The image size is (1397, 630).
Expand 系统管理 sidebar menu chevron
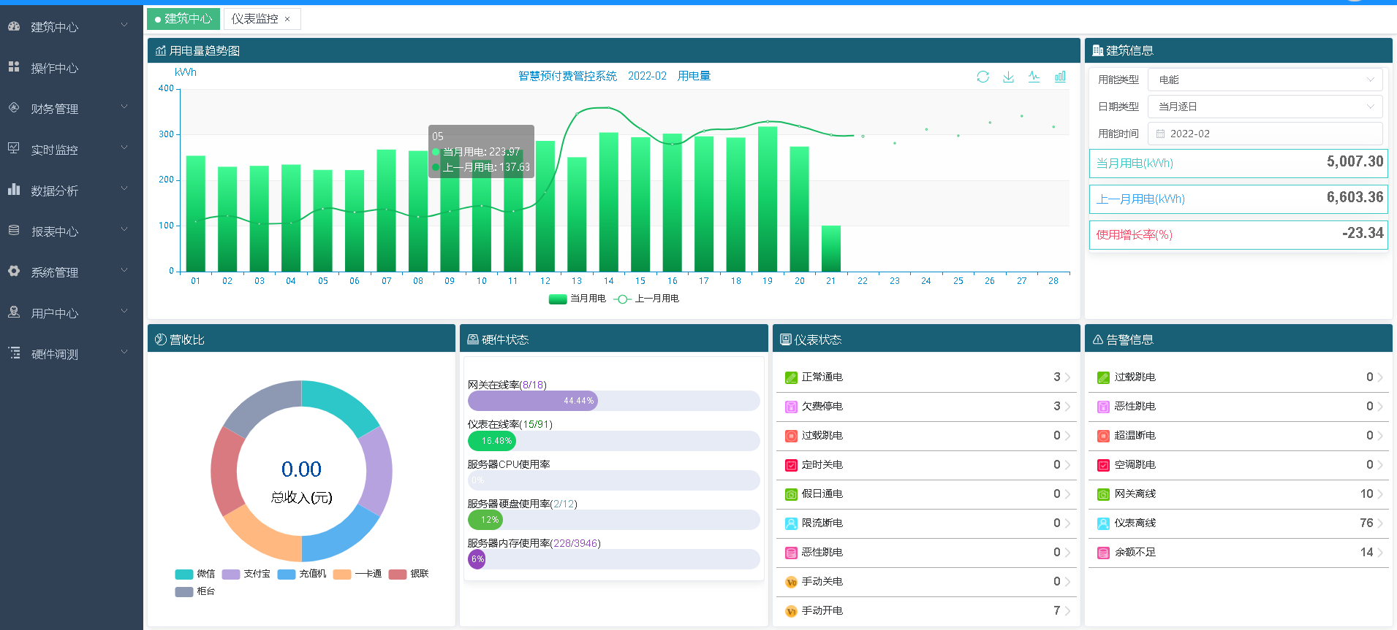pos(124,271)
